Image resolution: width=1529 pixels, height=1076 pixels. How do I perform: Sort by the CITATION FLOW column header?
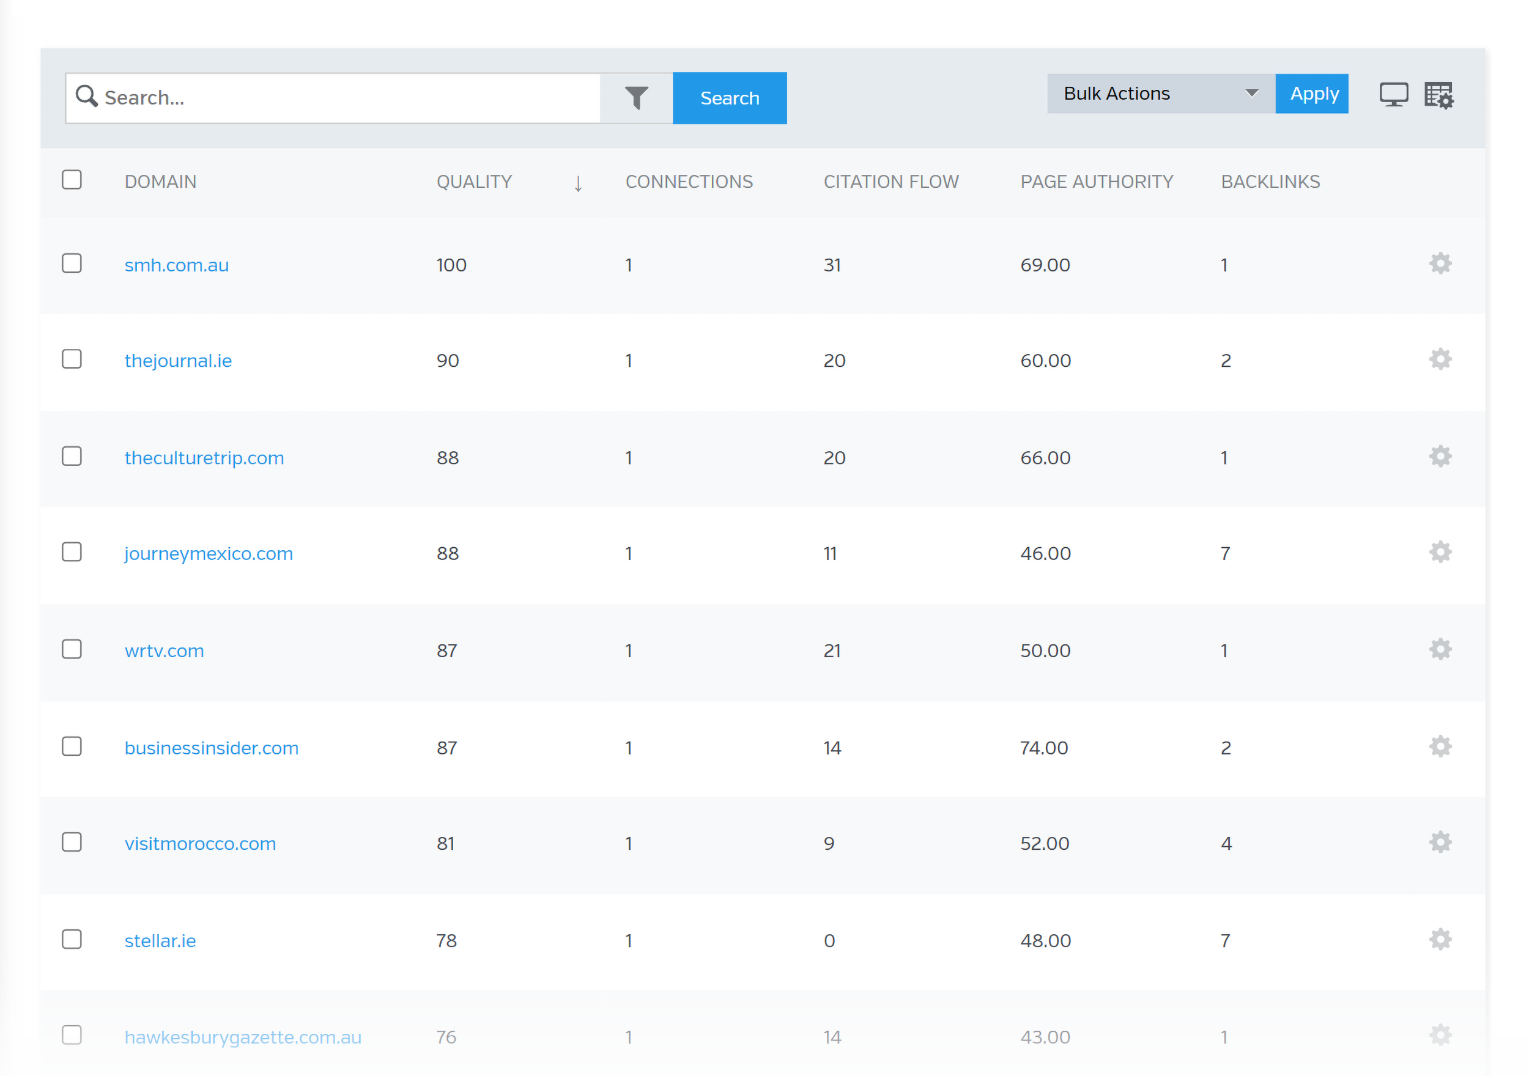tap(891, 182)
